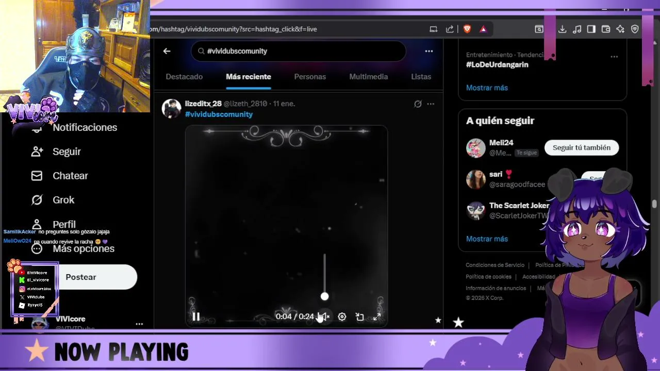Open VIVIcore account switcher dots
The width and height of the screenshot is (660, 371).
(x=139, y=324)
